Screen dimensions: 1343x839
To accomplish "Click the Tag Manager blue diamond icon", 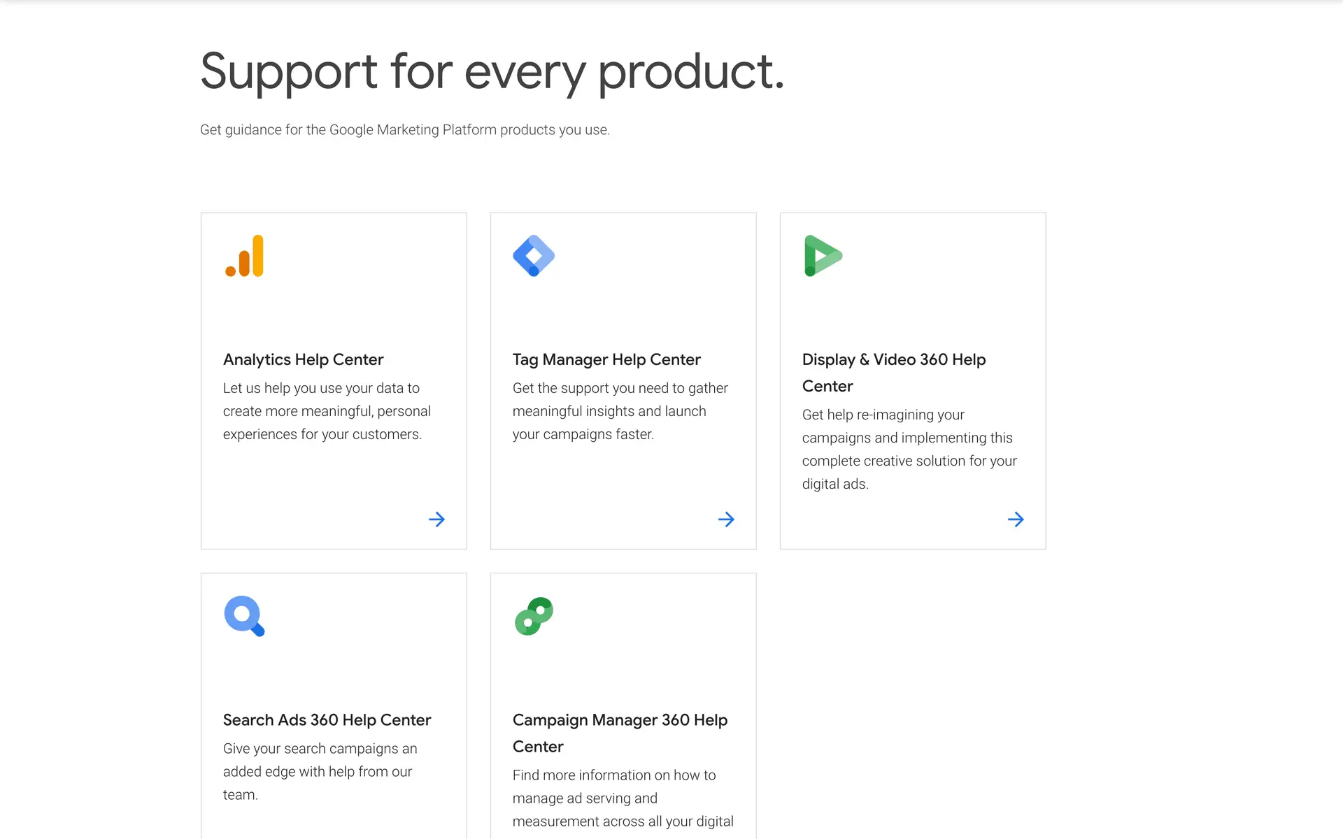I will (534, 256).
